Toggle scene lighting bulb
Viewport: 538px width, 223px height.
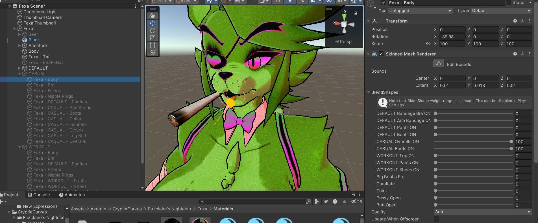pos(290,1)
